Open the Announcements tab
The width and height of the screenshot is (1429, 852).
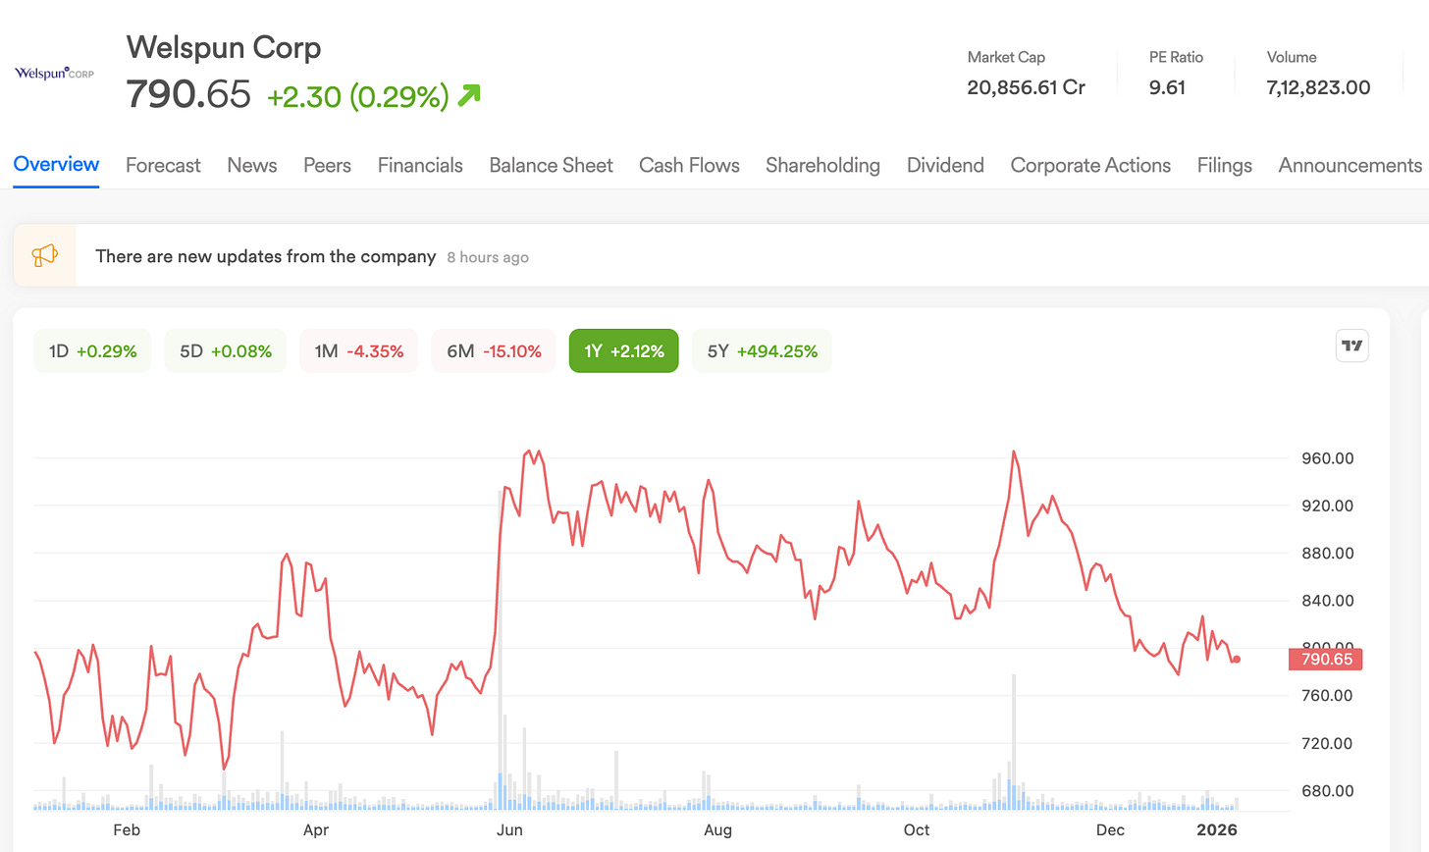pos(1350,165)
